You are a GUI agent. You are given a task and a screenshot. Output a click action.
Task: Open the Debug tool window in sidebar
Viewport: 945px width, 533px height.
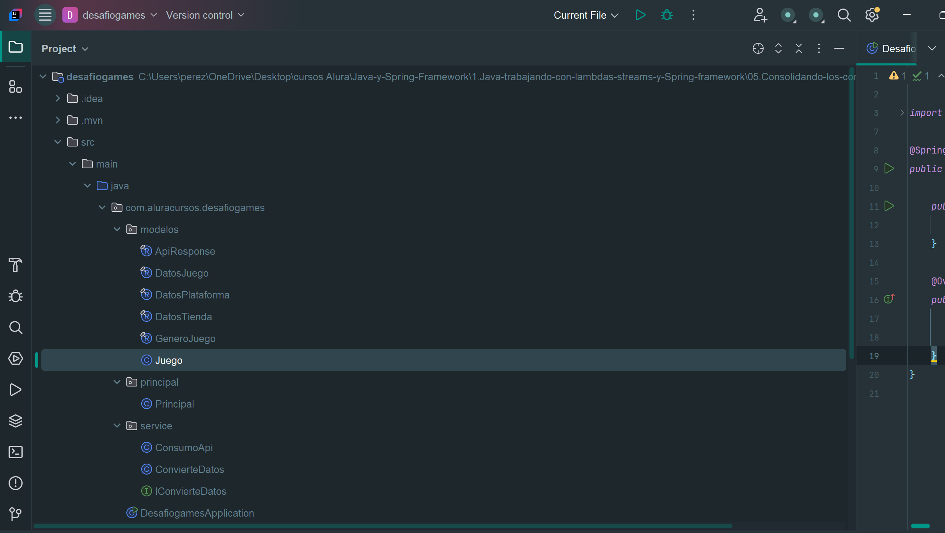click(x=16, y=296)
